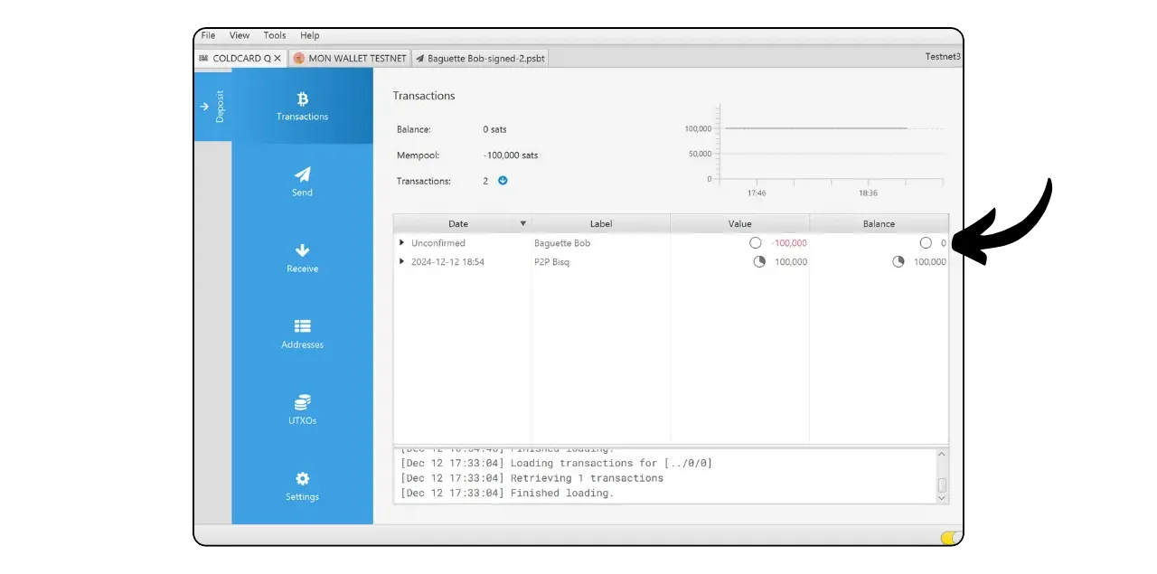This screenshot has height=574, width=1157.
Task: Switch to Baguette Bob-signed-2.psbt tab
Action: coord(480,58)
